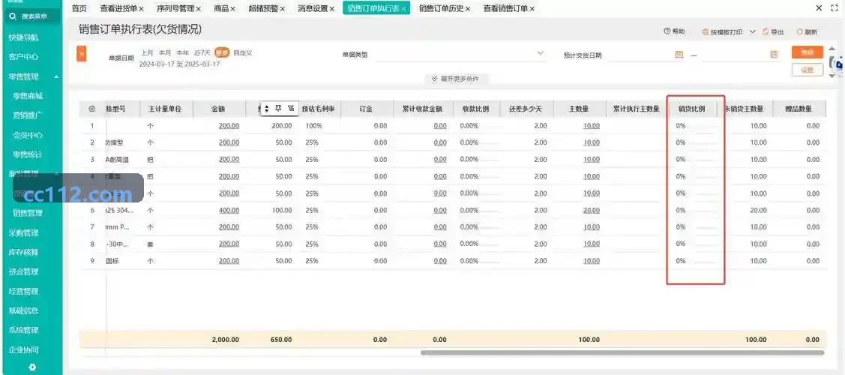Viewport: 845px width, 375px height.
Task: Select the highlighted 更多 date option
Action: pyautogui.click(x=222, y=52)
